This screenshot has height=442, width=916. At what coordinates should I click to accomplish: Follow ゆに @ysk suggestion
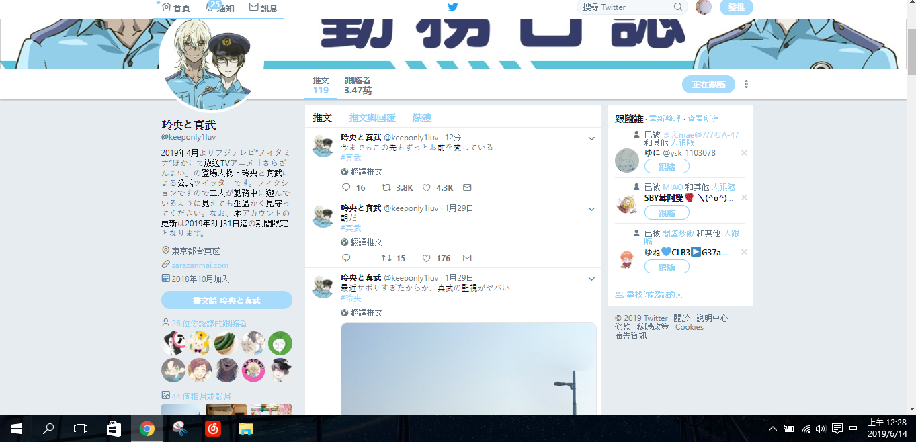click(667, 167)
